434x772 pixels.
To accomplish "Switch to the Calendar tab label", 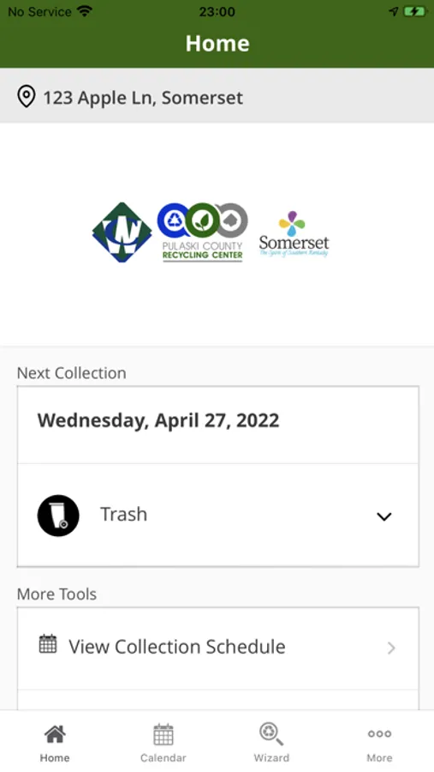I will [163, 757].
